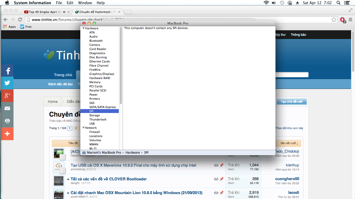Open Notification Center list icon
Screen dimensions: 355x199
tap(346, 3)
